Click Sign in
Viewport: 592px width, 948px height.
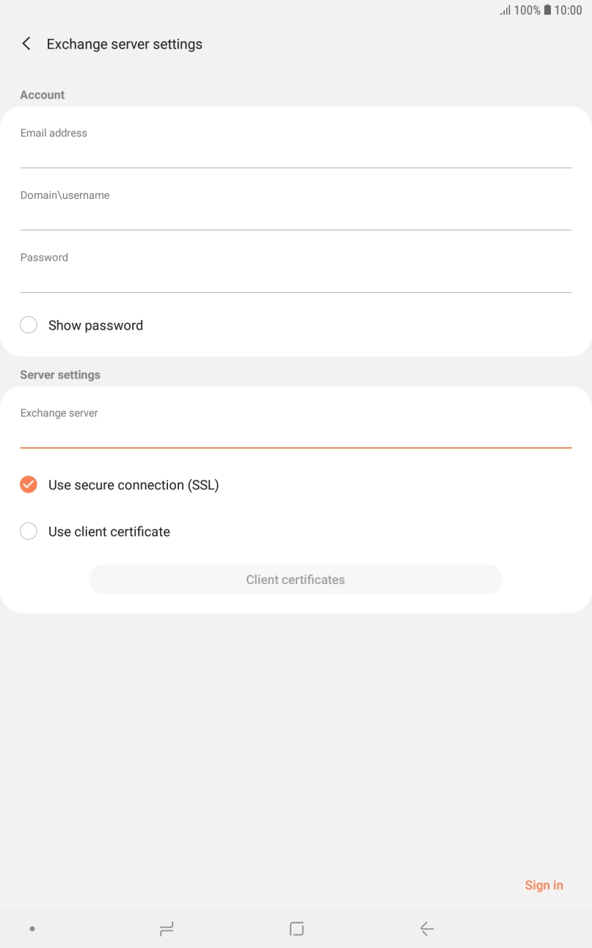(x=544, y=885)
